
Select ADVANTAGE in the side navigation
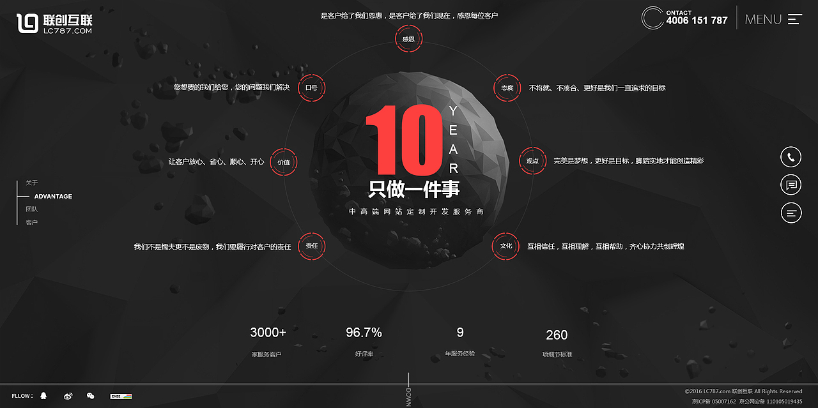(53, 196)
